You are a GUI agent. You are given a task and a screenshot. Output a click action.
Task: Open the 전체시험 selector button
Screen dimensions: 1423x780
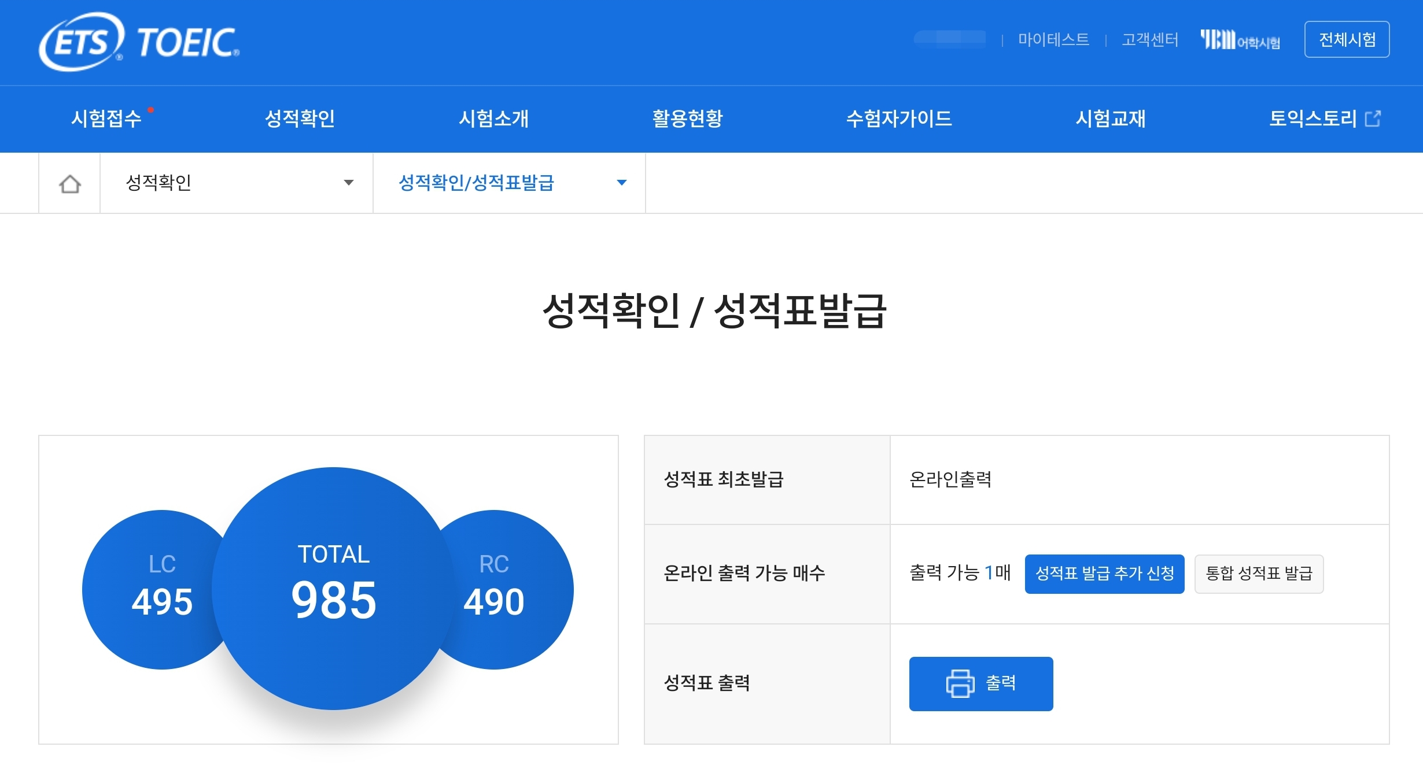(1347, 39)
